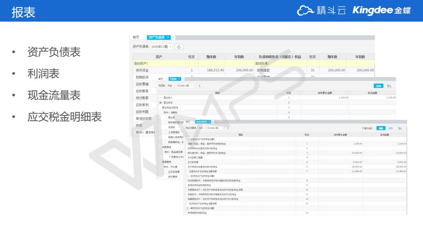Click refresh icon beside balance sheet period
This screenshot has width=423, height=238.
point(179,47)
